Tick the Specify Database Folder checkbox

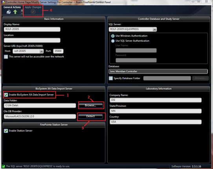point(111,78)
